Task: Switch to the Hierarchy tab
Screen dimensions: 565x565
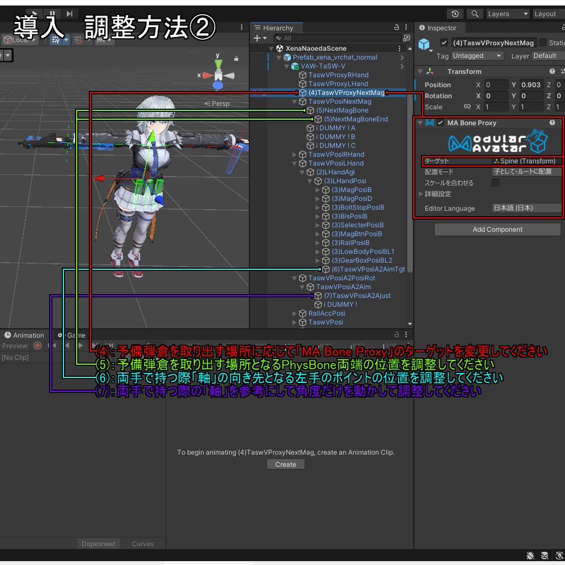Action: 276,28
